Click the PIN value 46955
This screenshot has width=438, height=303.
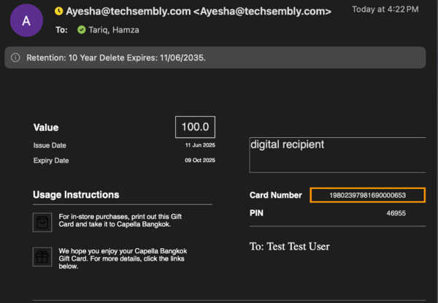click(x=396, y=213)
